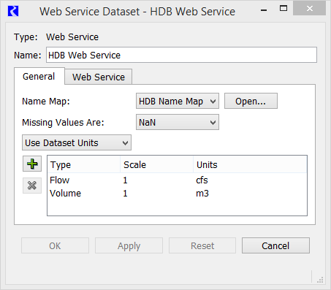
Task: Click the Cancel button
Action: (275, 245)
